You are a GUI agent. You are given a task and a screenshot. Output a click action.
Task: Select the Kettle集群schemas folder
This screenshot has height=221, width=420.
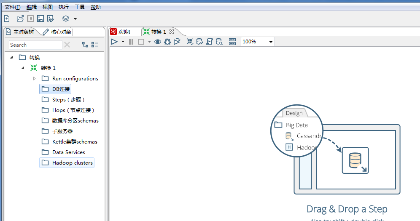click(70, 141)
